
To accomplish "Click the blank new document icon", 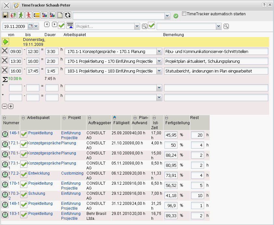I will click(60, 15).
